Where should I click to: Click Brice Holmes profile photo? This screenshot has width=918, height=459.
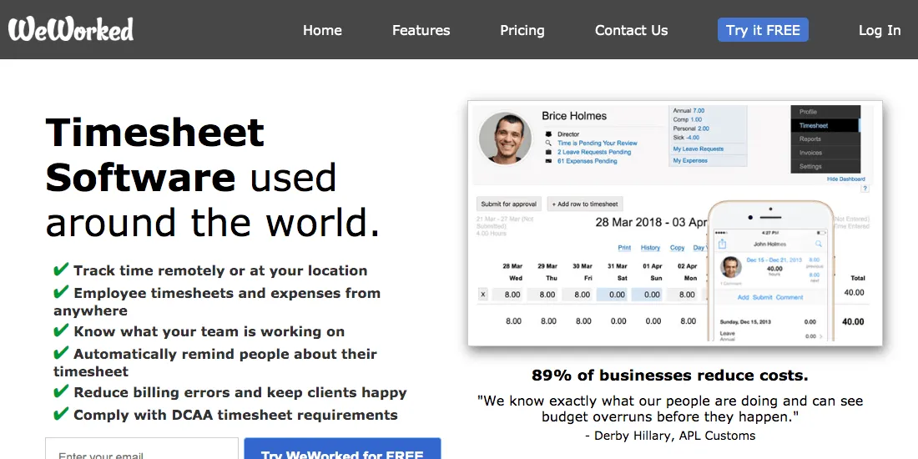[x=505, y=139]
